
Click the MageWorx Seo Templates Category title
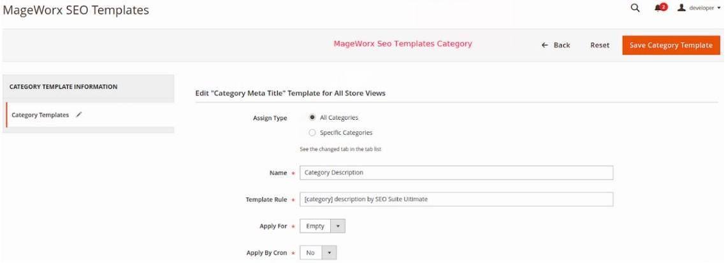tap(403, 44)
